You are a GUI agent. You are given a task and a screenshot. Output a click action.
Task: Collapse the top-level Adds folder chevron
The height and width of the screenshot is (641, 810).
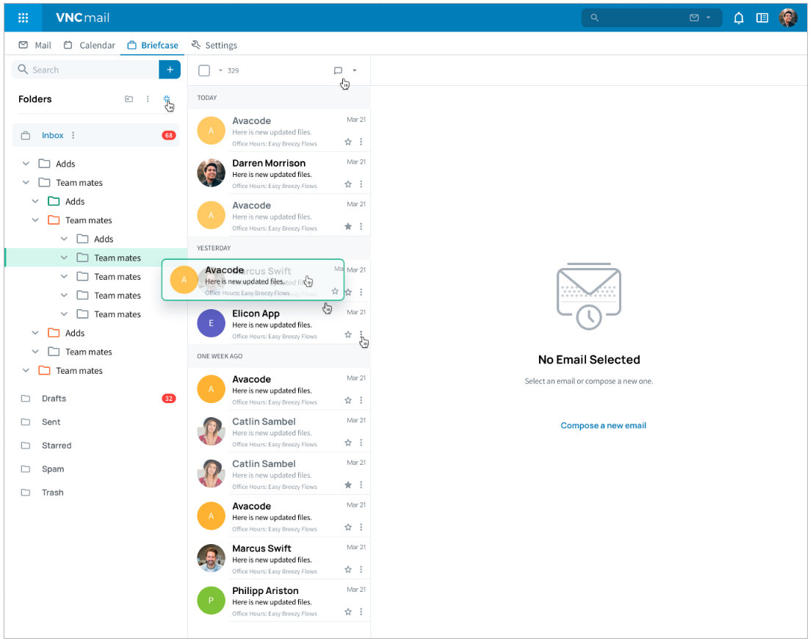(x=26, y=164)
